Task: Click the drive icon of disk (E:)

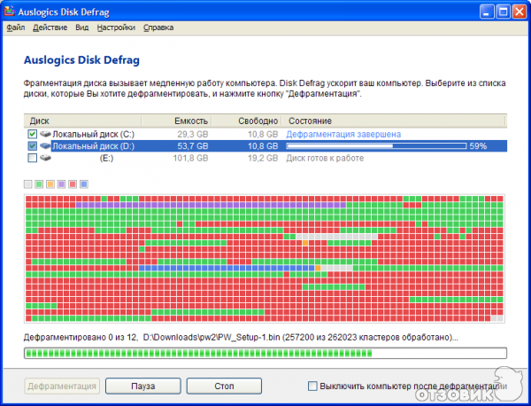Action: tap(45, 158)
